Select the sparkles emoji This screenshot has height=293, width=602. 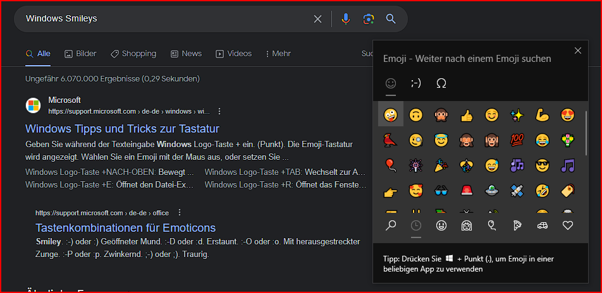tap(517, 115)
